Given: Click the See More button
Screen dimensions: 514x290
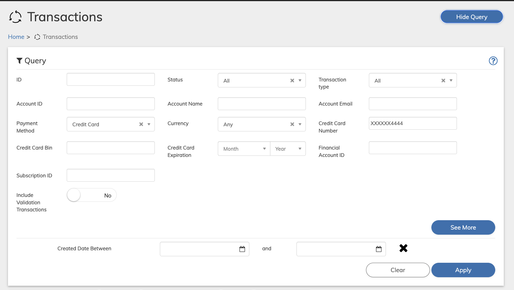Looking at the screenshot, I should [463, 228].
